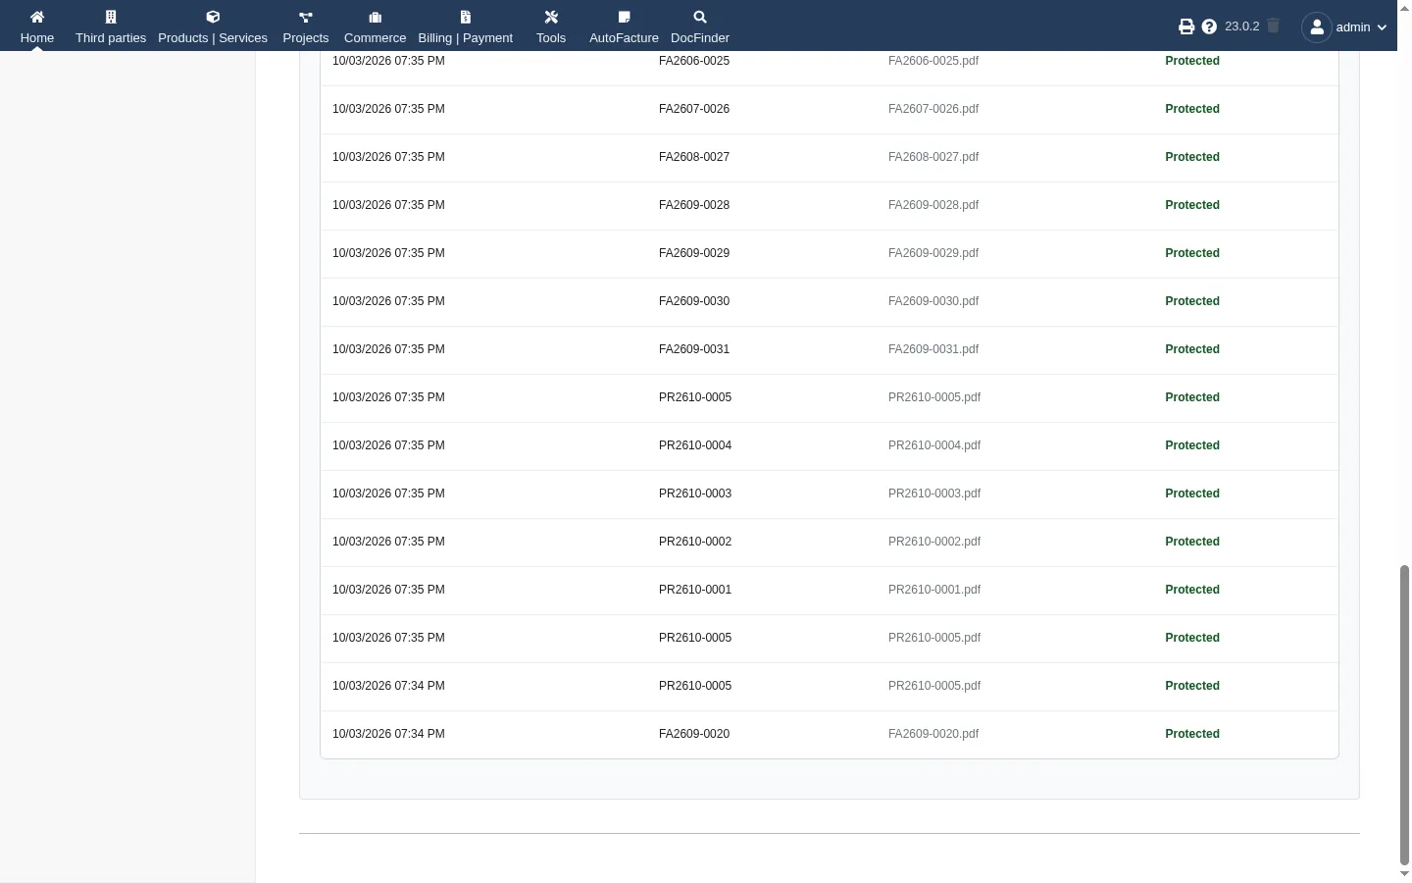Select reference cell PR2610-0004
The height and width of the screenshot is (883, 1412).
(695, 445)
